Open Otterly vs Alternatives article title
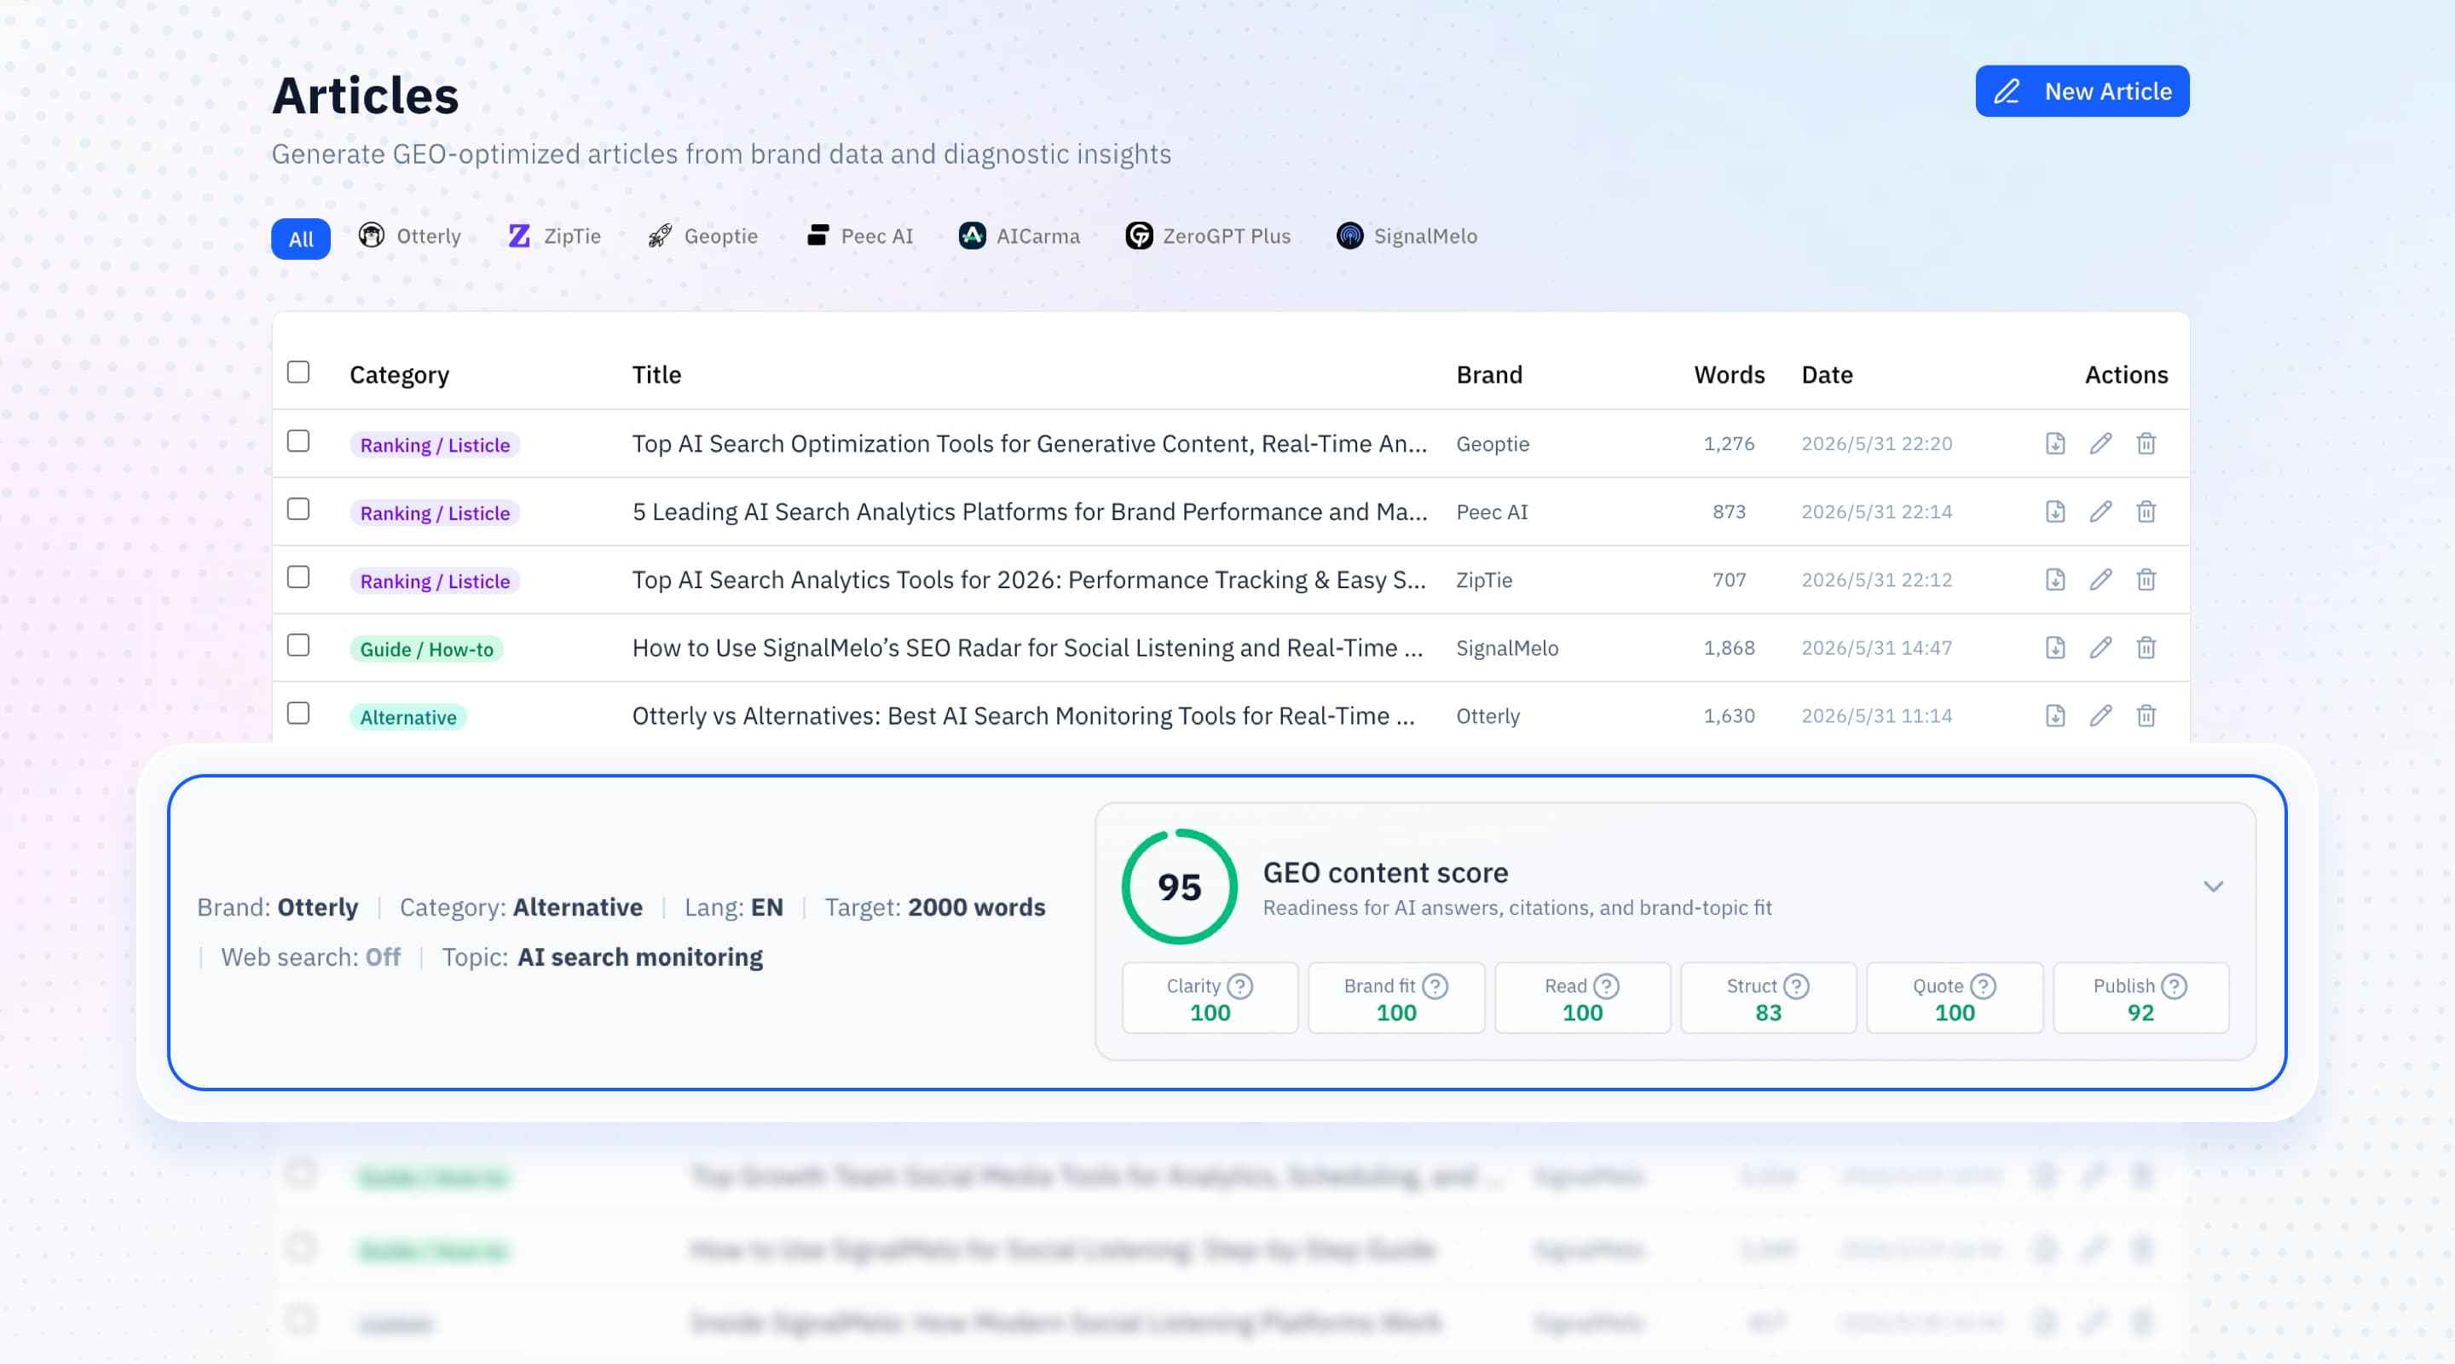 click(x=1023, y=716)
